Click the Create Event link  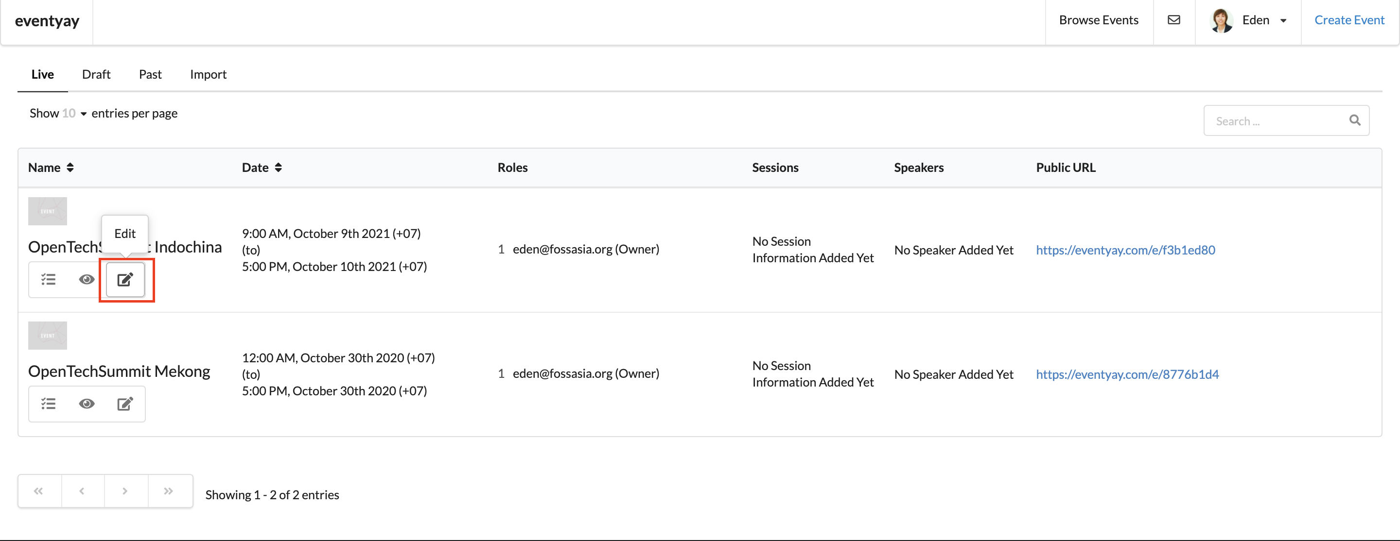point(1349,20)
